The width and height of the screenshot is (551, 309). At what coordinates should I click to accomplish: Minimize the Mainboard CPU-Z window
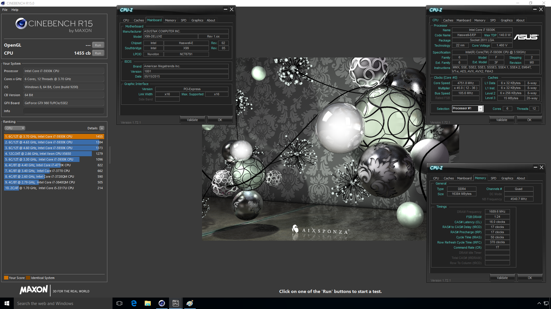225,9
